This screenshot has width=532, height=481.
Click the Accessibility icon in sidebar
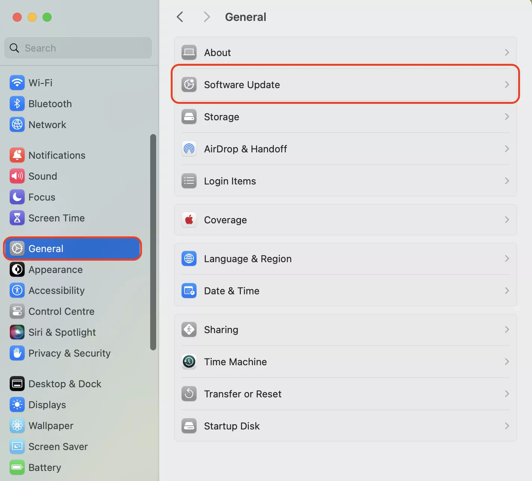(17, 290)
